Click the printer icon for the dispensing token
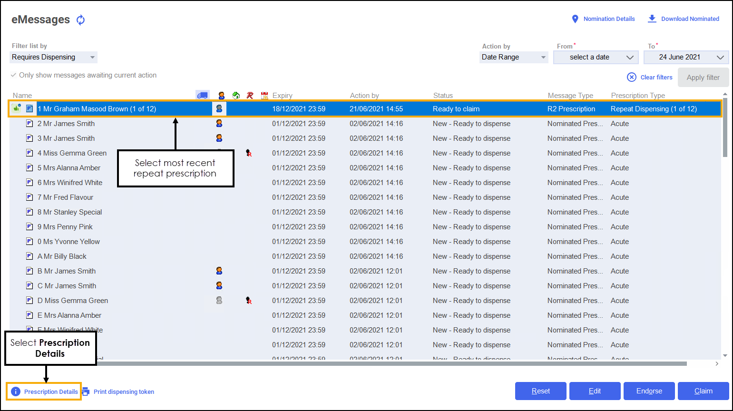This screenshot has height=411, width=733. (86, 391)
